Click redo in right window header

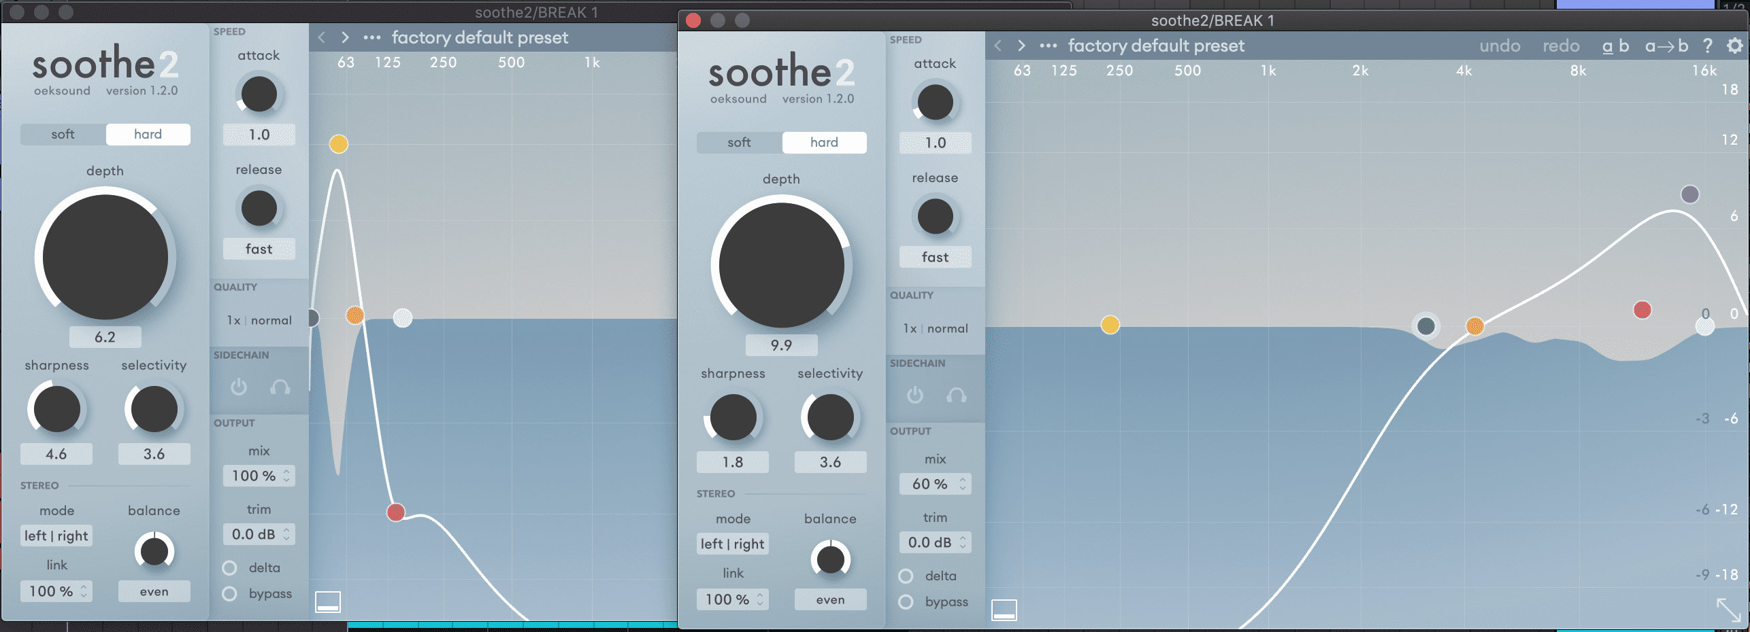pyautogui.click(x=1561, y=46)
